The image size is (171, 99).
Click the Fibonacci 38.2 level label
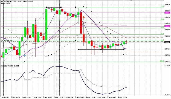162,27
